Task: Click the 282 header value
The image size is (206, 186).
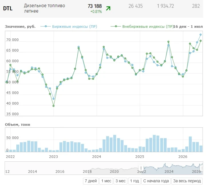Action: coord(196,6)
